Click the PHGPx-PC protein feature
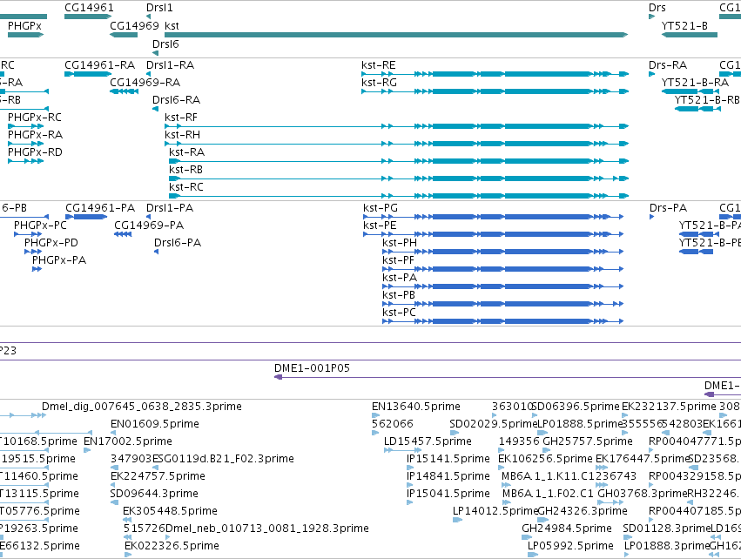 coord(28,234)
